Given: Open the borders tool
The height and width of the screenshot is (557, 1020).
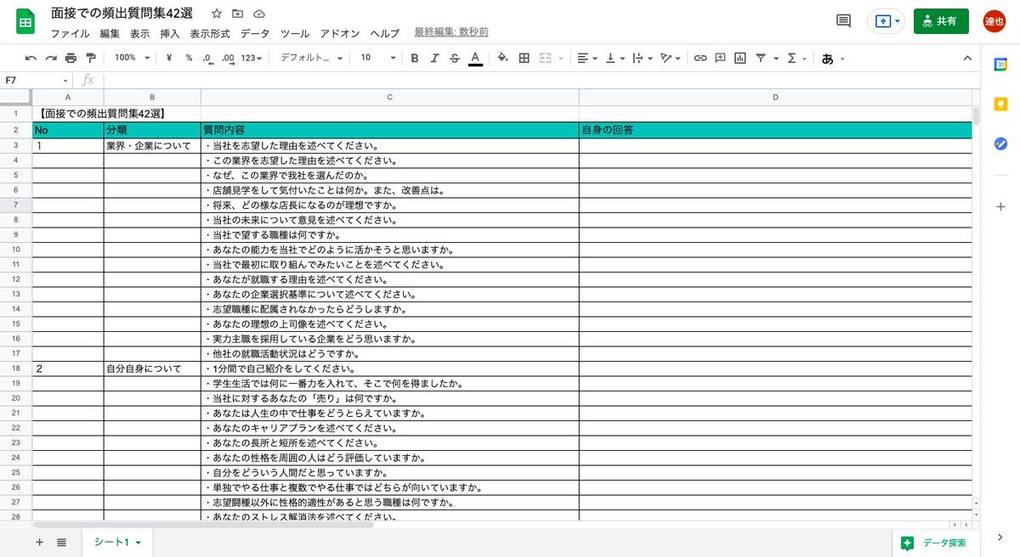Looking at the screenshot, I should [x=524, y=58].
